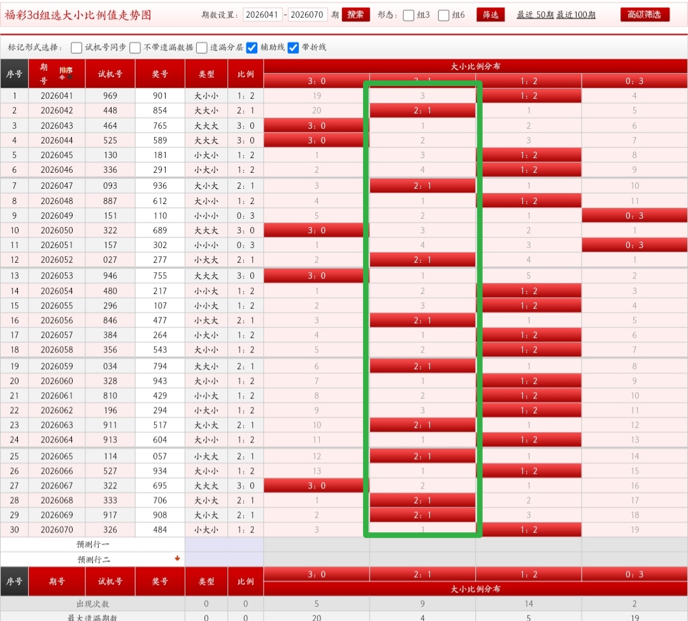Viewport: 688px width, 621px height.
Task: Disable the 带折线 checkbox
Action: (x=293, y=47)
